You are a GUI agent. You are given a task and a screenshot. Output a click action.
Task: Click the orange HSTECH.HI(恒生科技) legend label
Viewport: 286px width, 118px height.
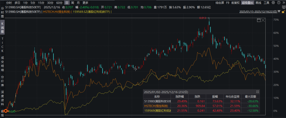pyautogui.click(x=57, y=12)
